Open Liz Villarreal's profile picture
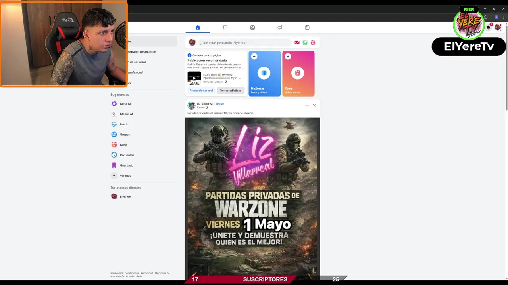 pyautogui.click(x=191, y=105)
